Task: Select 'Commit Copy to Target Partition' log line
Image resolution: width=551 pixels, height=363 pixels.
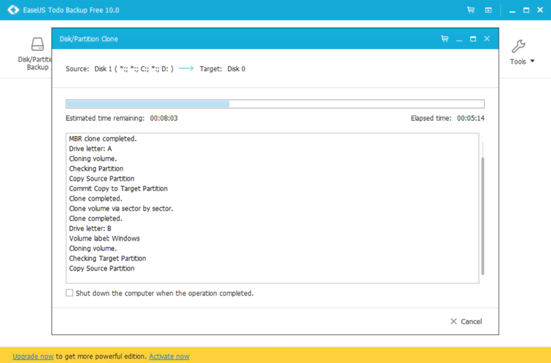Action: [x=118, y=188]
